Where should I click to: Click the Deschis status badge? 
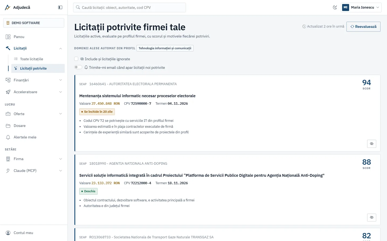tap(88, 191)
